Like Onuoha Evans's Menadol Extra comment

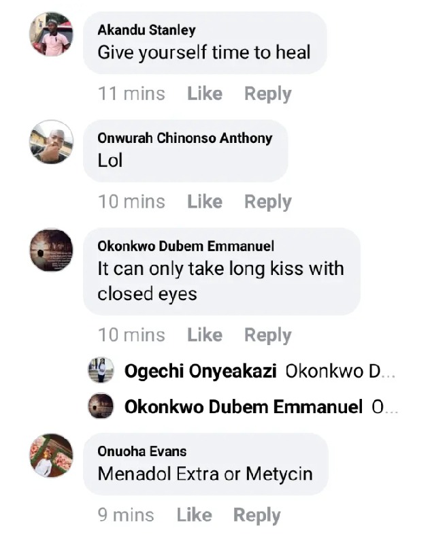pos(194,515)
